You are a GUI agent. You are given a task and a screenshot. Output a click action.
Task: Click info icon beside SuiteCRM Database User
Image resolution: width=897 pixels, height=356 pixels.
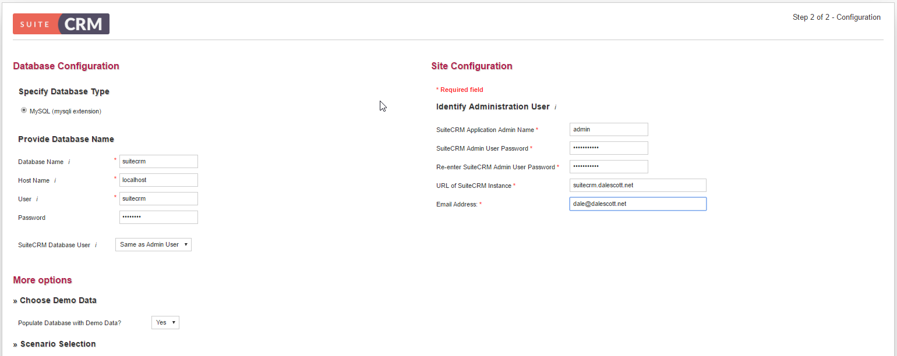pos(96,245)
